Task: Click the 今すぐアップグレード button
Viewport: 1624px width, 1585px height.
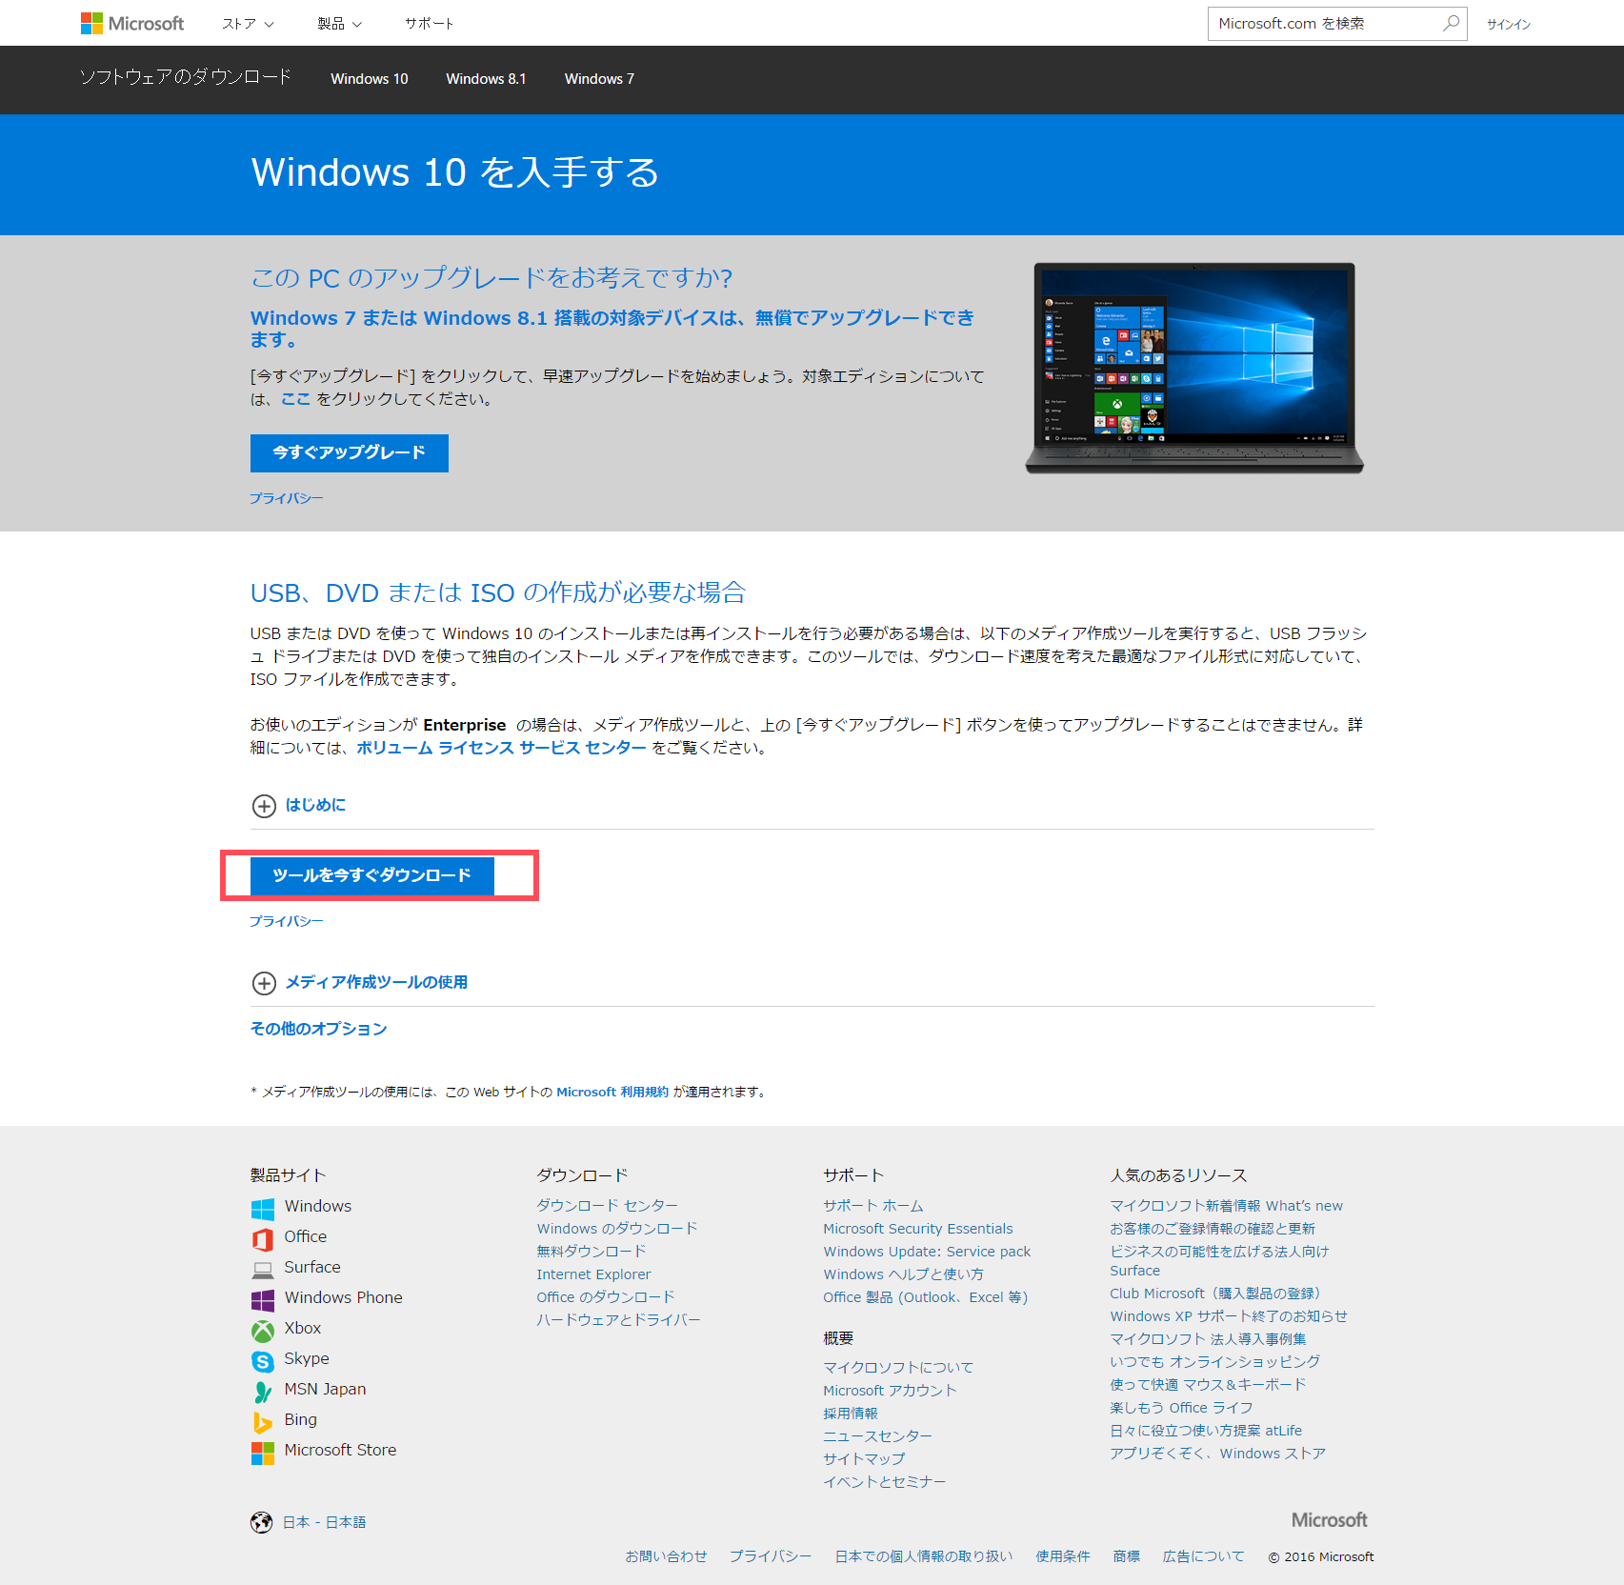Action: click(349, 452)
